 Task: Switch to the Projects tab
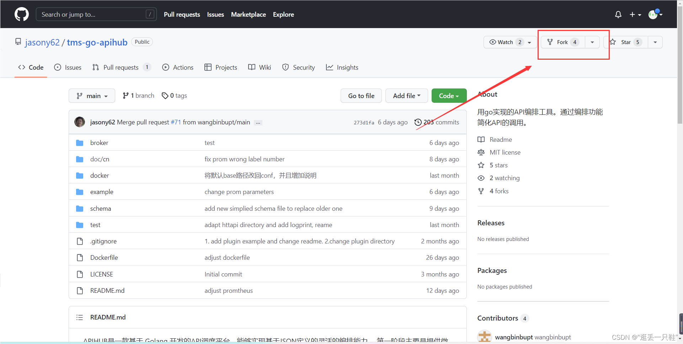click(221, 67)
